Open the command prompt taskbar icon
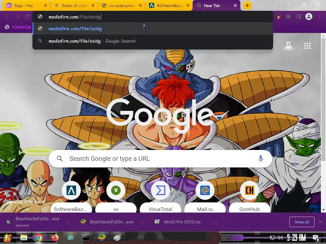This screenshot has height=244, width=326. tap(86, 238)
